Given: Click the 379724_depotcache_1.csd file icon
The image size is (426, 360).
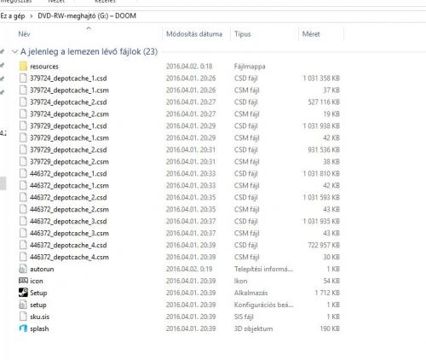Looking at the screenshot, I should 23,78.
